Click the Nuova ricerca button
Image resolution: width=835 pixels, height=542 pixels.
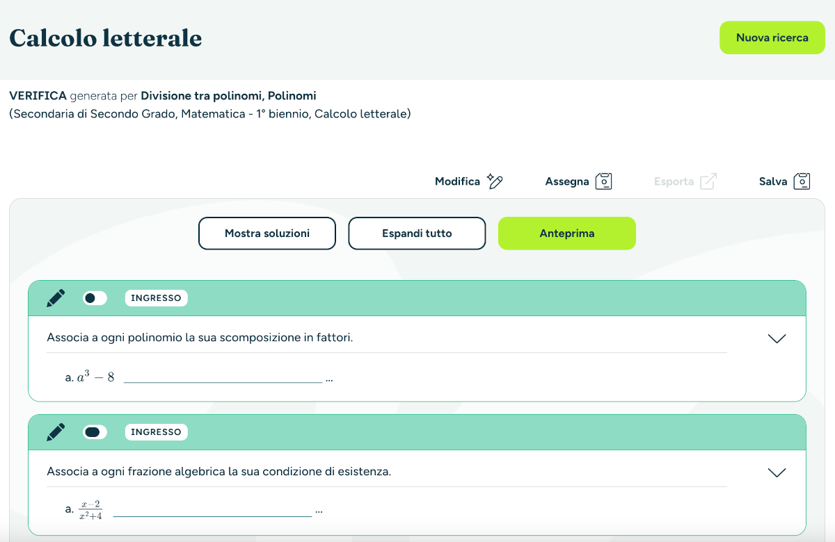pyautogui.click(x=772, y=38)
